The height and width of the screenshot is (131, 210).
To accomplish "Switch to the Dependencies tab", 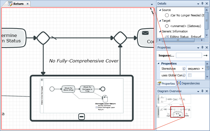I will click(x=188, y=83).
